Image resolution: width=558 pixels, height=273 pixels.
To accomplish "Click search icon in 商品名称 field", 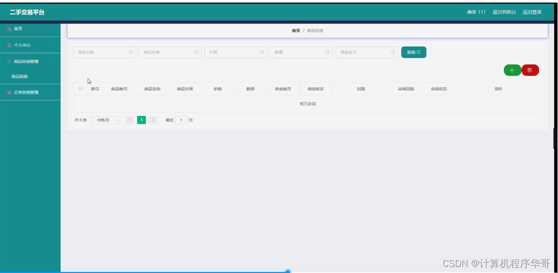I will (131, 52).
